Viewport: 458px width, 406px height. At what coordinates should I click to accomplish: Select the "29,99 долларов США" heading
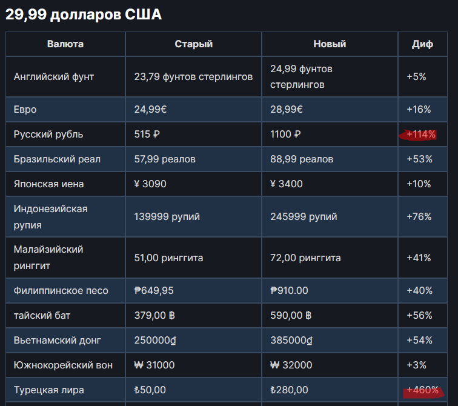point(84,15)
